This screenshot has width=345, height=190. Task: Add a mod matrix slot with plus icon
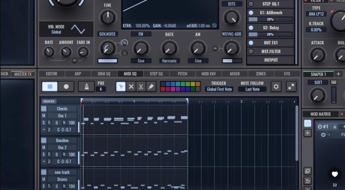pyautogui.click(x=307, y=133)
